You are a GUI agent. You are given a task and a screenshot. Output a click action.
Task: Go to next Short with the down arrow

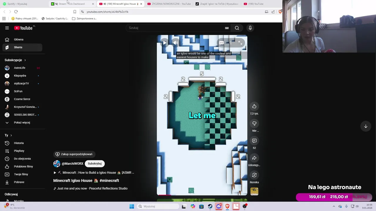tap(366, 126)
